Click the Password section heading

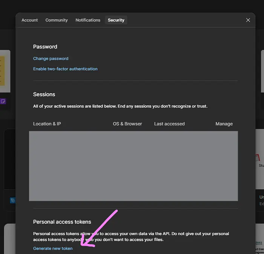click(x=45, y=47)
